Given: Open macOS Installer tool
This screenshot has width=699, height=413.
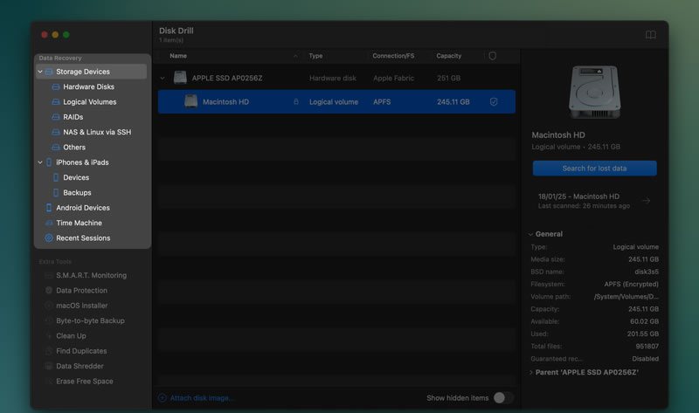Looking at the screenshot, I should [81, 306].
